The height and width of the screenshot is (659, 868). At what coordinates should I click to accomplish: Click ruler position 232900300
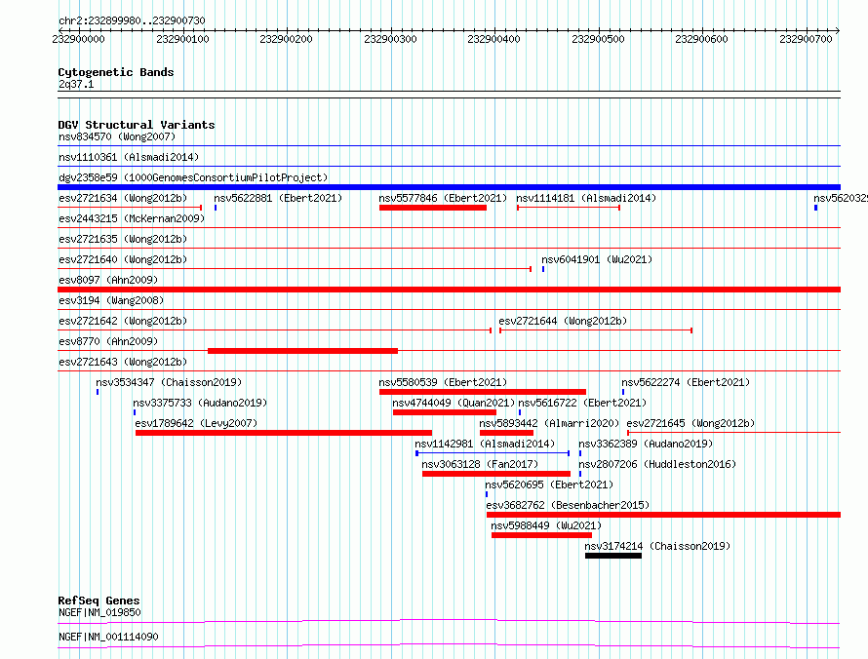point(390,39)
